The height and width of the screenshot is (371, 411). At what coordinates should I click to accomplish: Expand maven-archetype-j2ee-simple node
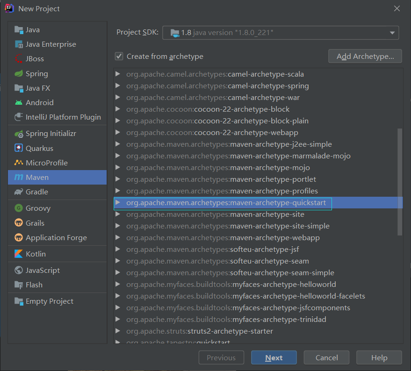pyautogui.click(x=118, y=144)
